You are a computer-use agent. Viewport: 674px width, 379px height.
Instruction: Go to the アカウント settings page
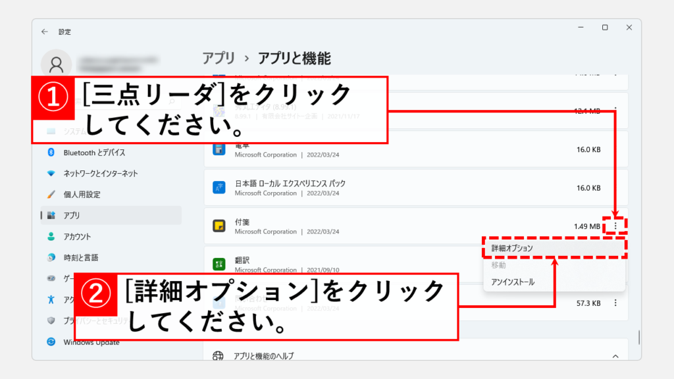click(77, 237)
